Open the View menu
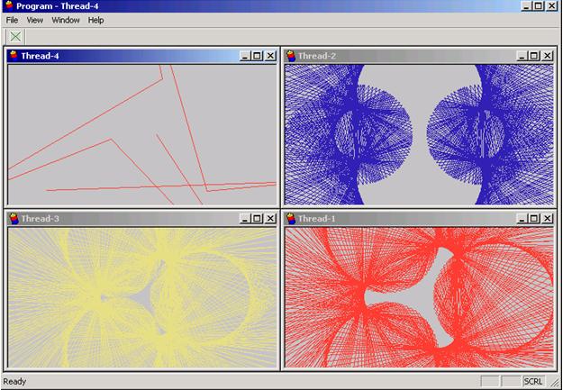563x390 pixels. [x=35, y=21]
